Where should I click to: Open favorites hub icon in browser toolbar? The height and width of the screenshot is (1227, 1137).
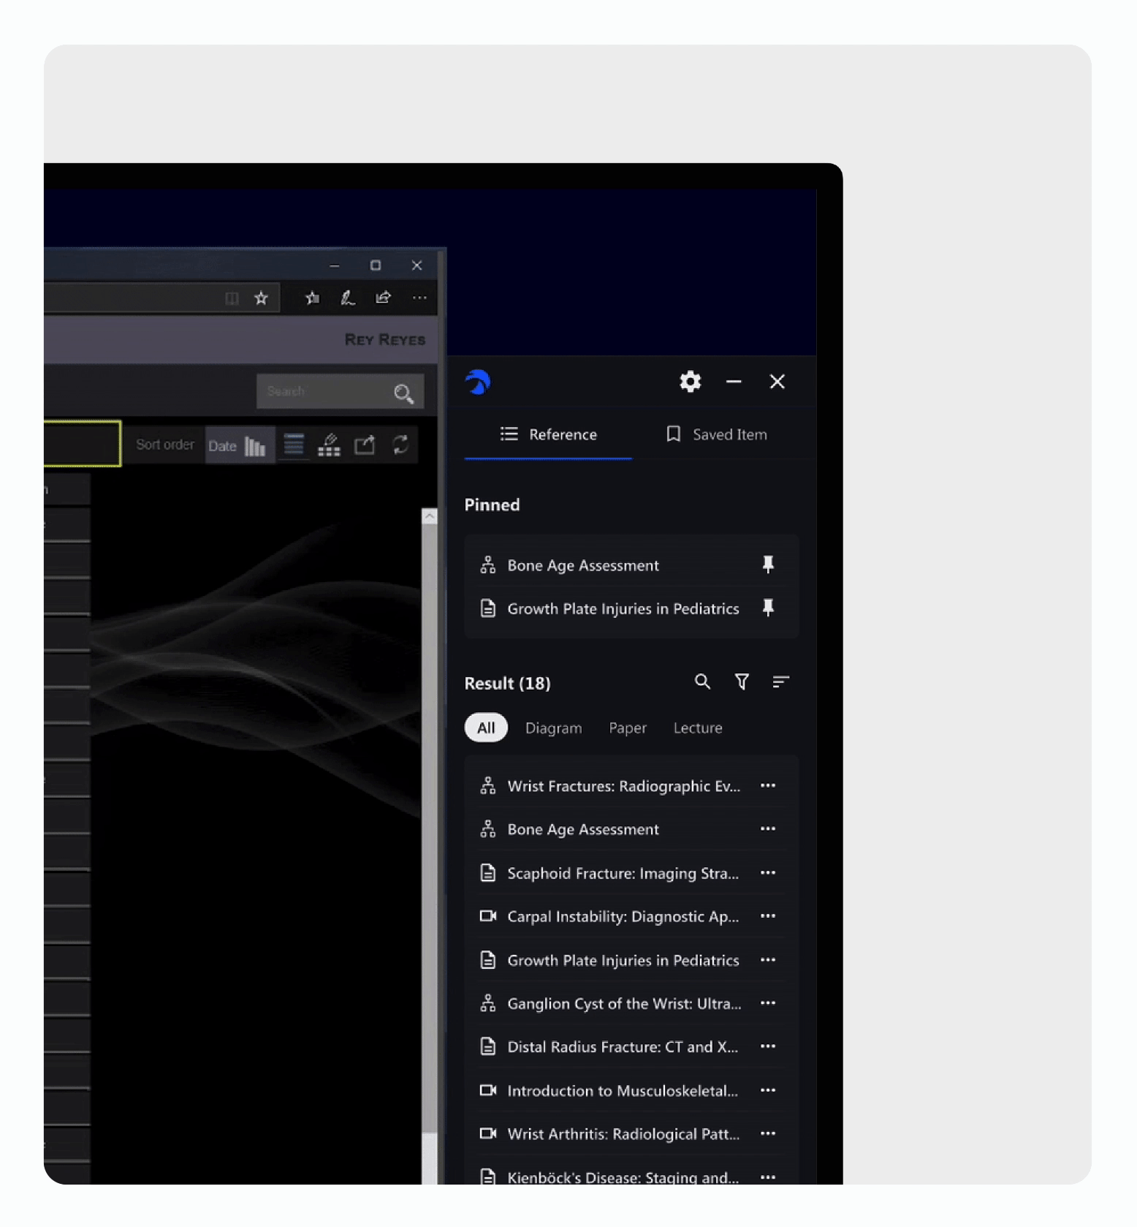pos(312,298)
